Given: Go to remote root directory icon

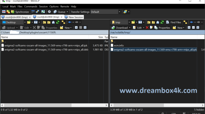Looking at the screenshot, I should tap(153, 22).
